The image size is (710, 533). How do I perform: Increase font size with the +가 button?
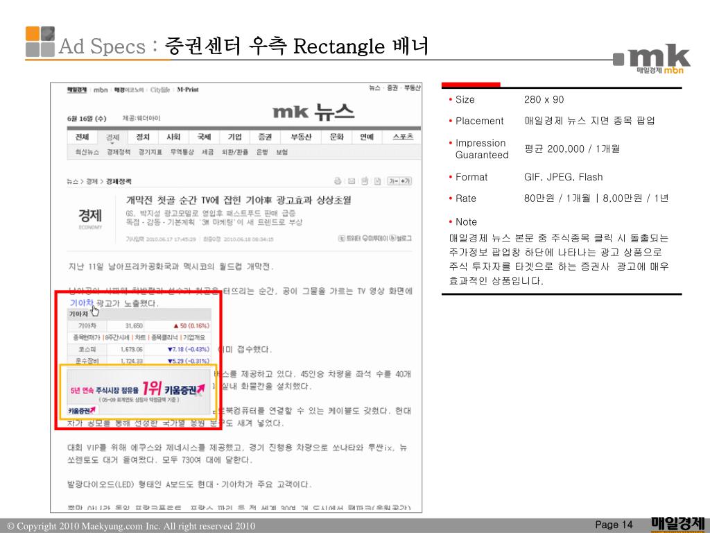(x=405, y=181)
